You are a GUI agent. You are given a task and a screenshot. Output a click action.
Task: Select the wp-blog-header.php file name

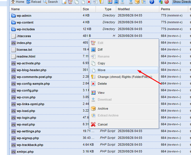[x=31, y=70]
